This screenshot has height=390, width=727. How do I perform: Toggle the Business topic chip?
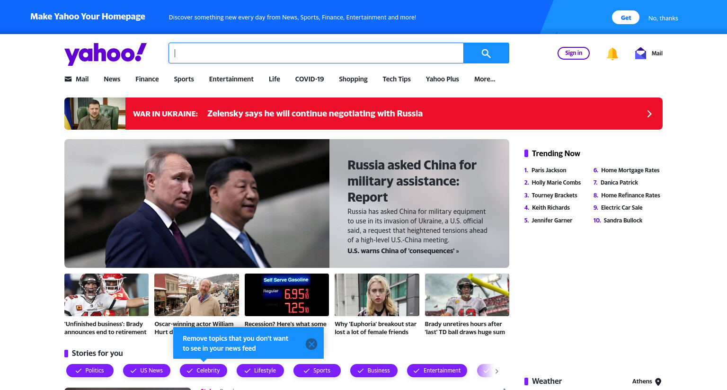pos(374,371)
